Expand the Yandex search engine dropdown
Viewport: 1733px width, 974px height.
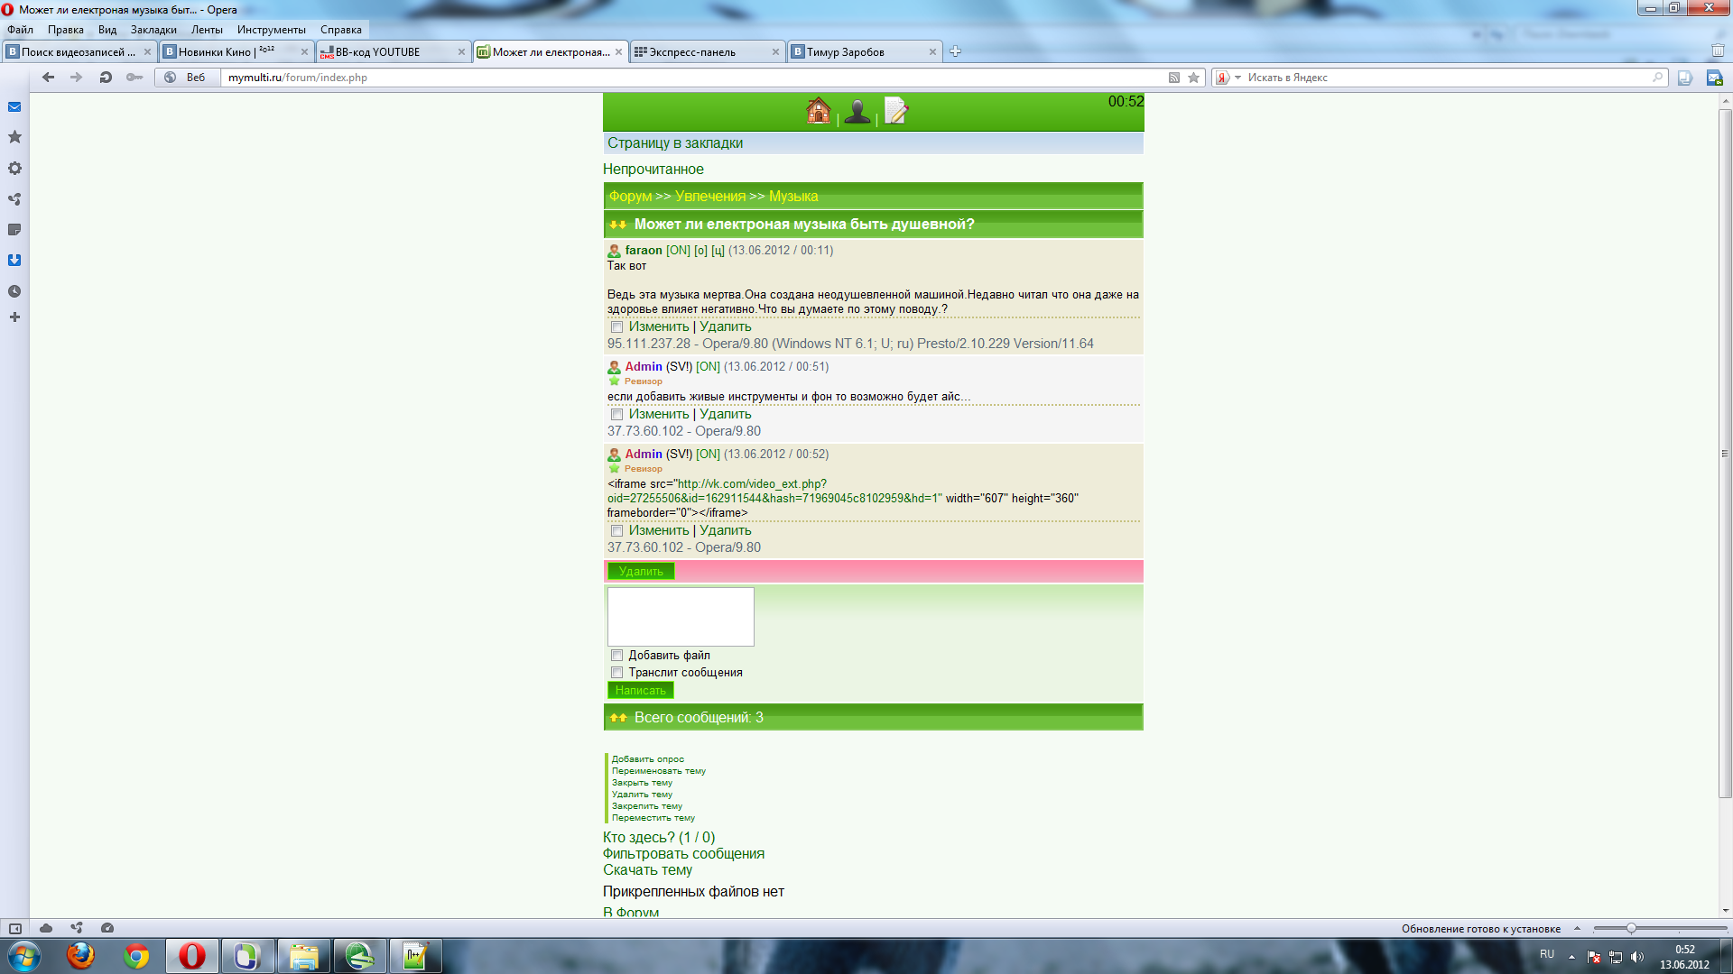click(x=1237, y=78)
